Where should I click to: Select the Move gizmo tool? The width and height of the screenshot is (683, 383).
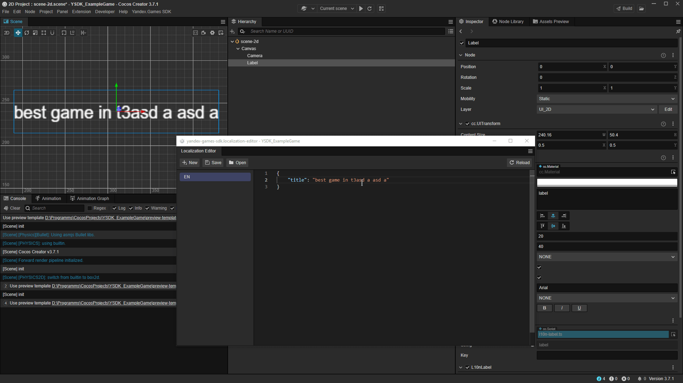(x=18, y=33)
